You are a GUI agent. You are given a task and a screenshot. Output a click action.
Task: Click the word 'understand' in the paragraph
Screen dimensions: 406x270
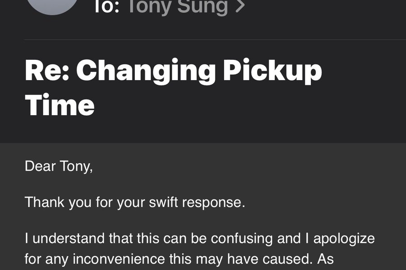(69, 238)
